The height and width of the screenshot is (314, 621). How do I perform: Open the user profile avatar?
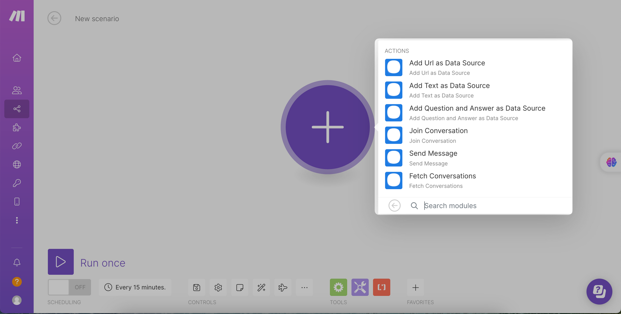(17, 300)
